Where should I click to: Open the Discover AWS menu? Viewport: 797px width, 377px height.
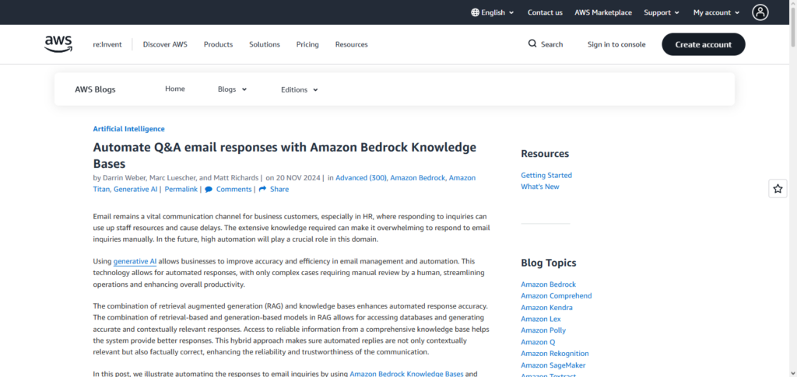[x=165, y=44]
